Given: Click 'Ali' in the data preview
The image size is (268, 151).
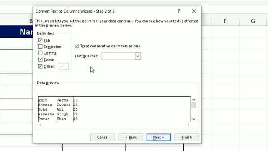Looking at the screenshot, I should point(60,109).
